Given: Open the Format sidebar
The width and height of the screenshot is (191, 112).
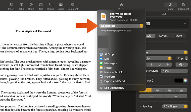Looking at the screenshot, I should click(x=171, y=6).
